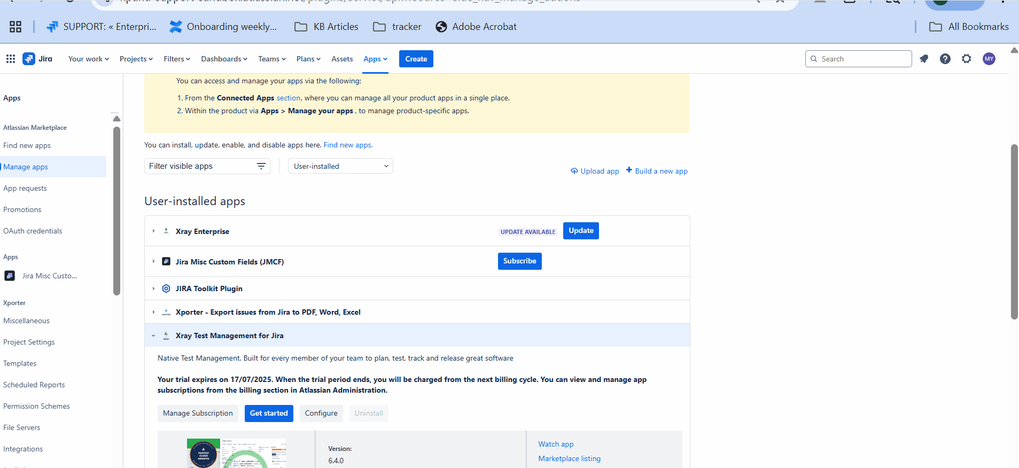Focus the Jira Search field
This screenshot has height=468, width=1019.
point(858,59)
